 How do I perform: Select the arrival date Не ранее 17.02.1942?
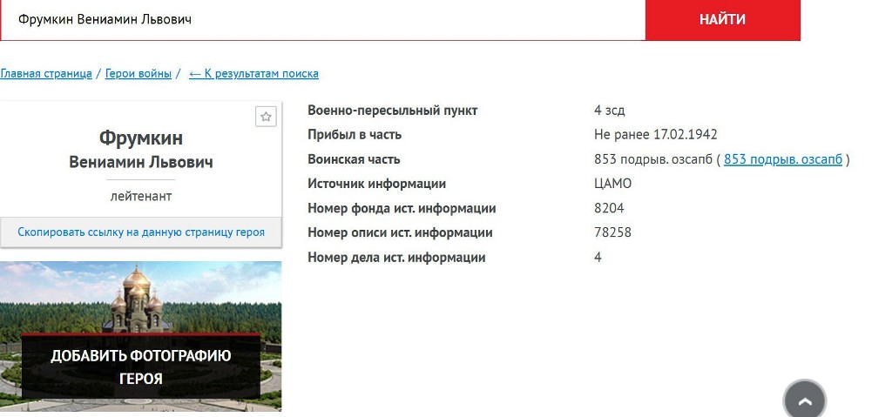(x=655, y=135)
